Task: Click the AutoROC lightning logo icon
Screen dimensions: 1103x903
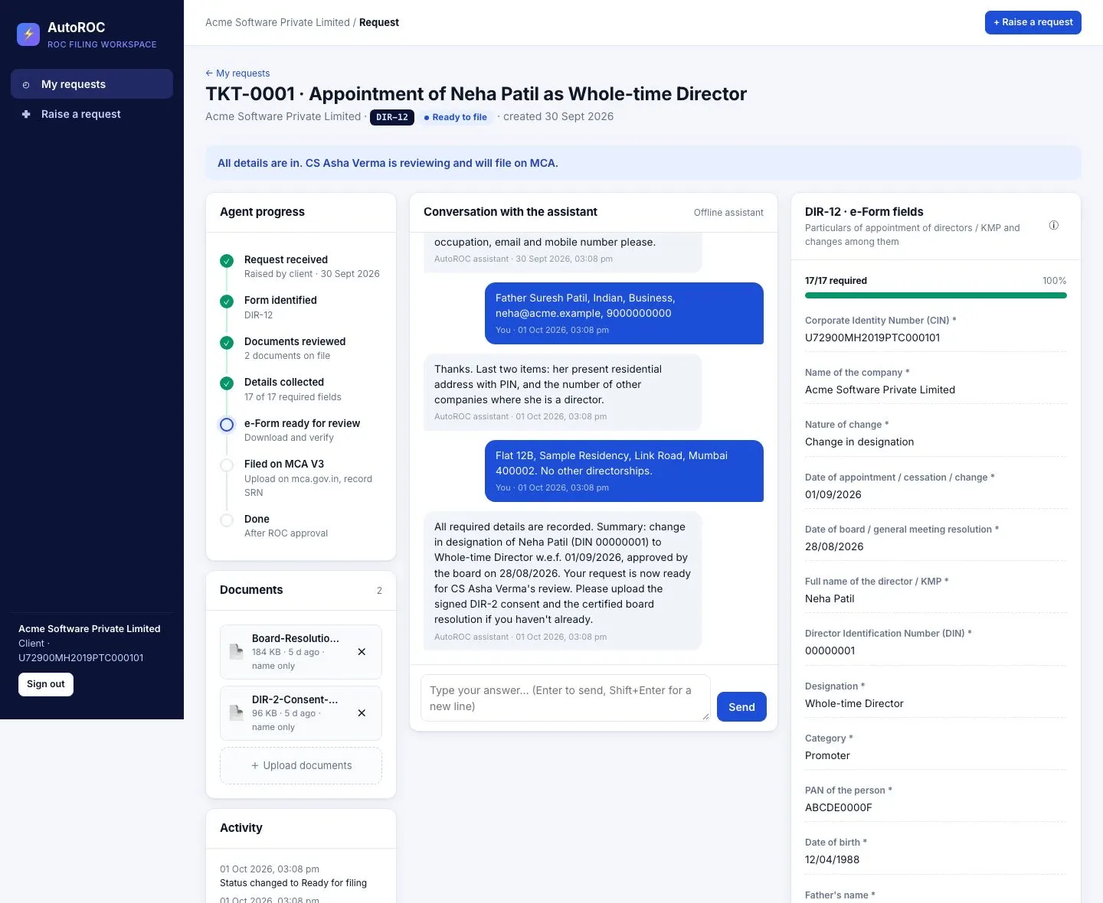Action: pyautogui.click(x=28, y=34)
